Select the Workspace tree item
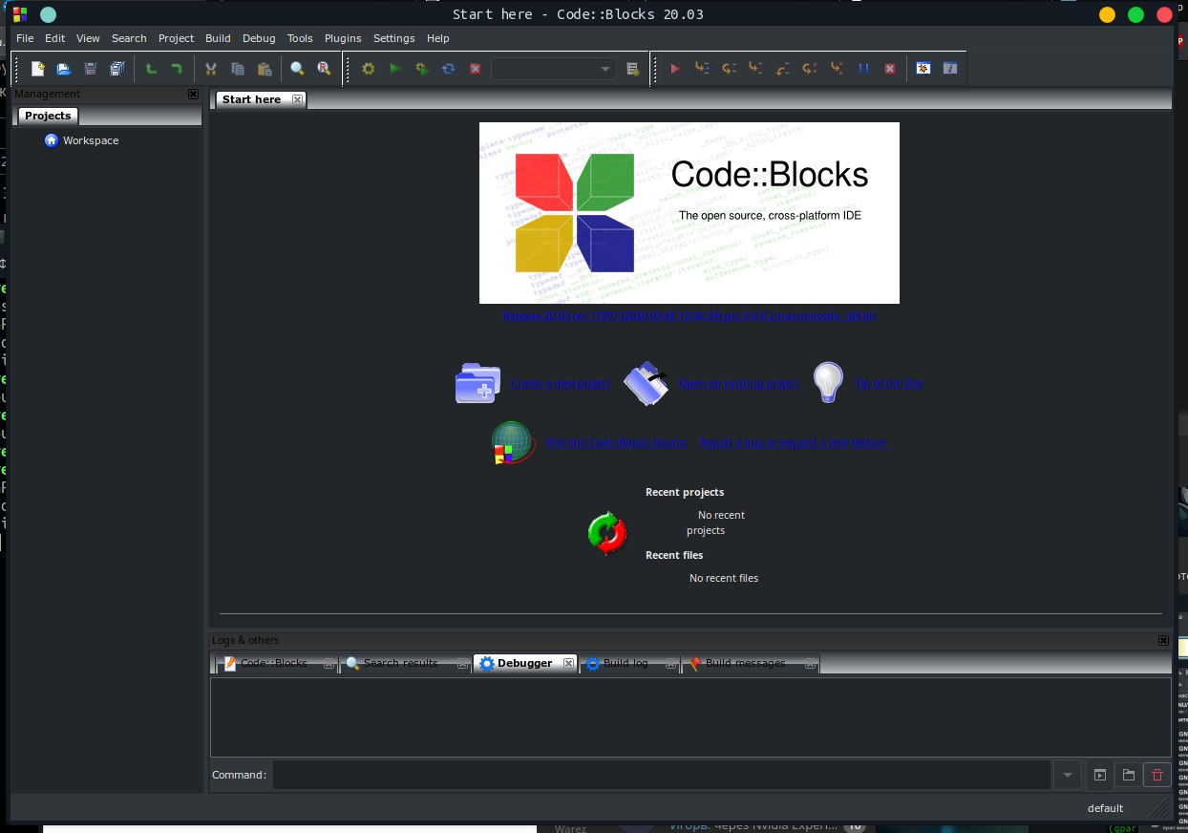Image resolution: width=1188 pixels, height=833 pixels. [x=91, y=140]
